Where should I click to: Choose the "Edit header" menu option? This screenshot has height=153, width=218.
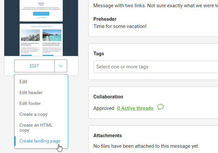(x=31, y=92)
